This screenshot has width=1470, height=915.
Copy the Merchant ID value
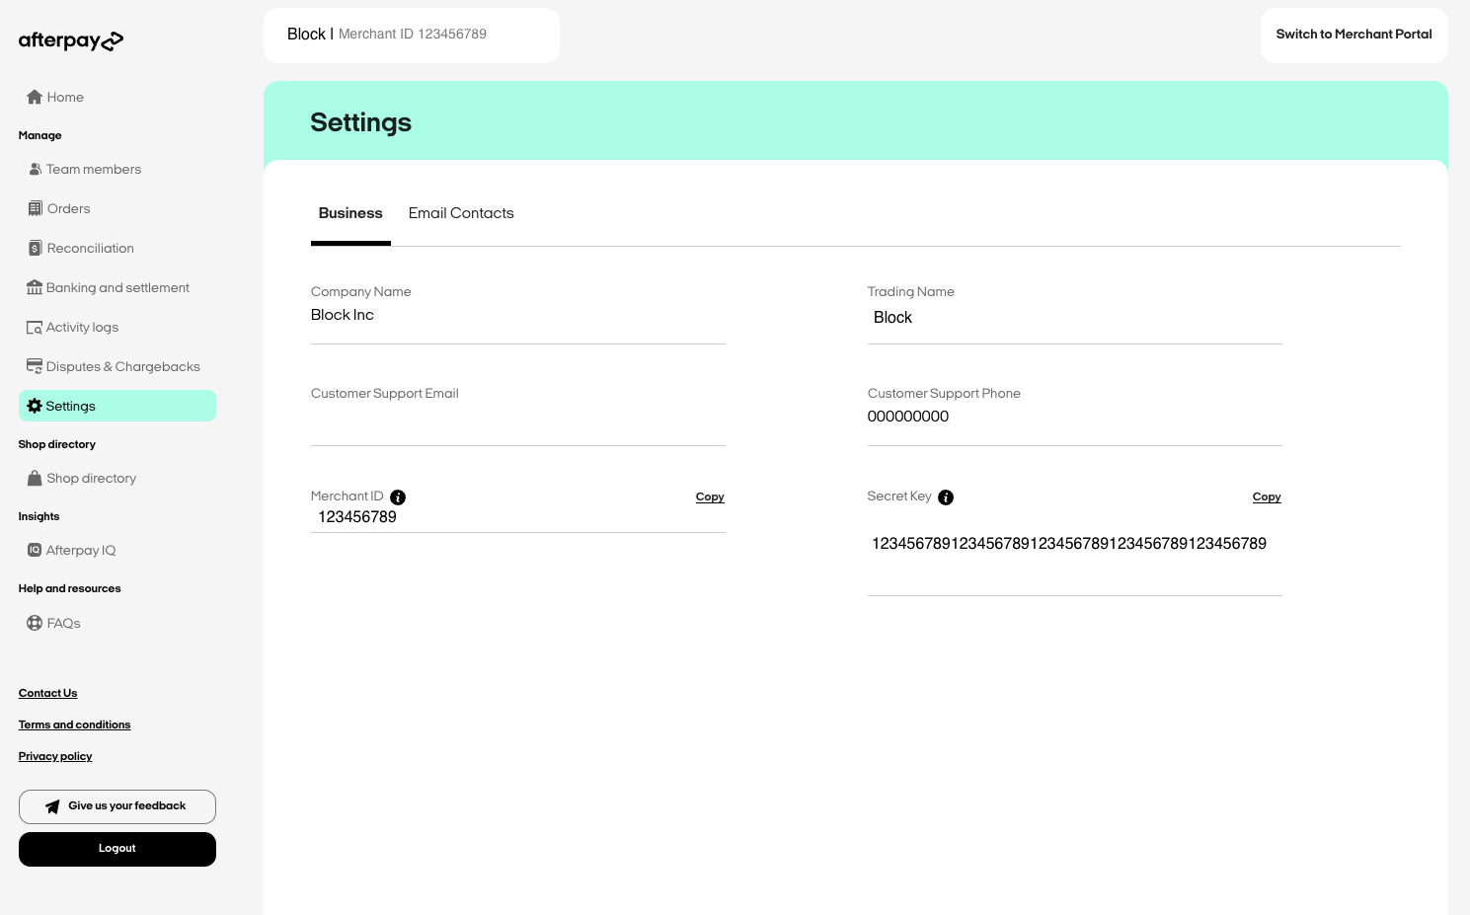pos(710,497)
